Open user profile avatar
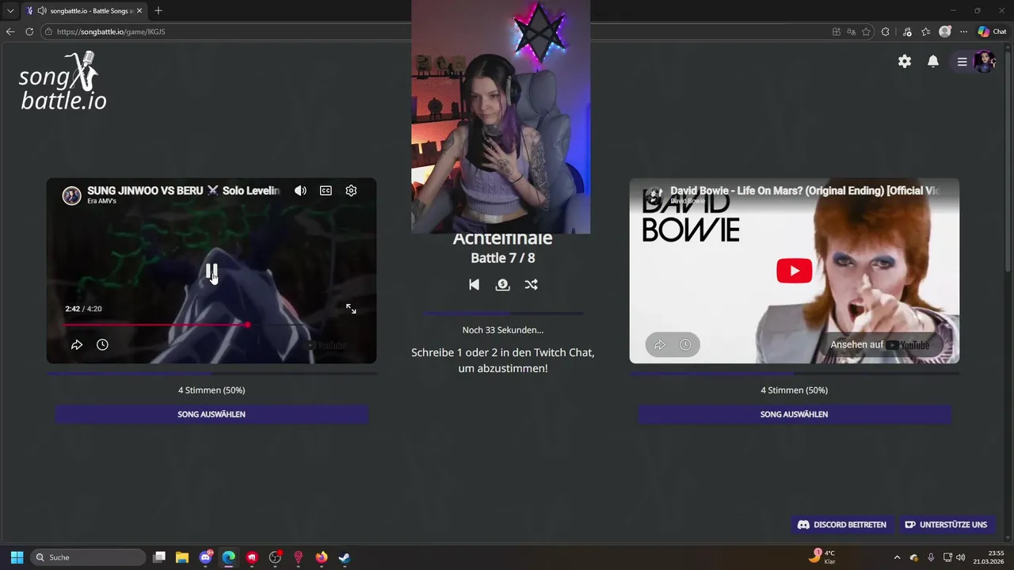Screen dimensions: 1014x570 tap(984, 61)
